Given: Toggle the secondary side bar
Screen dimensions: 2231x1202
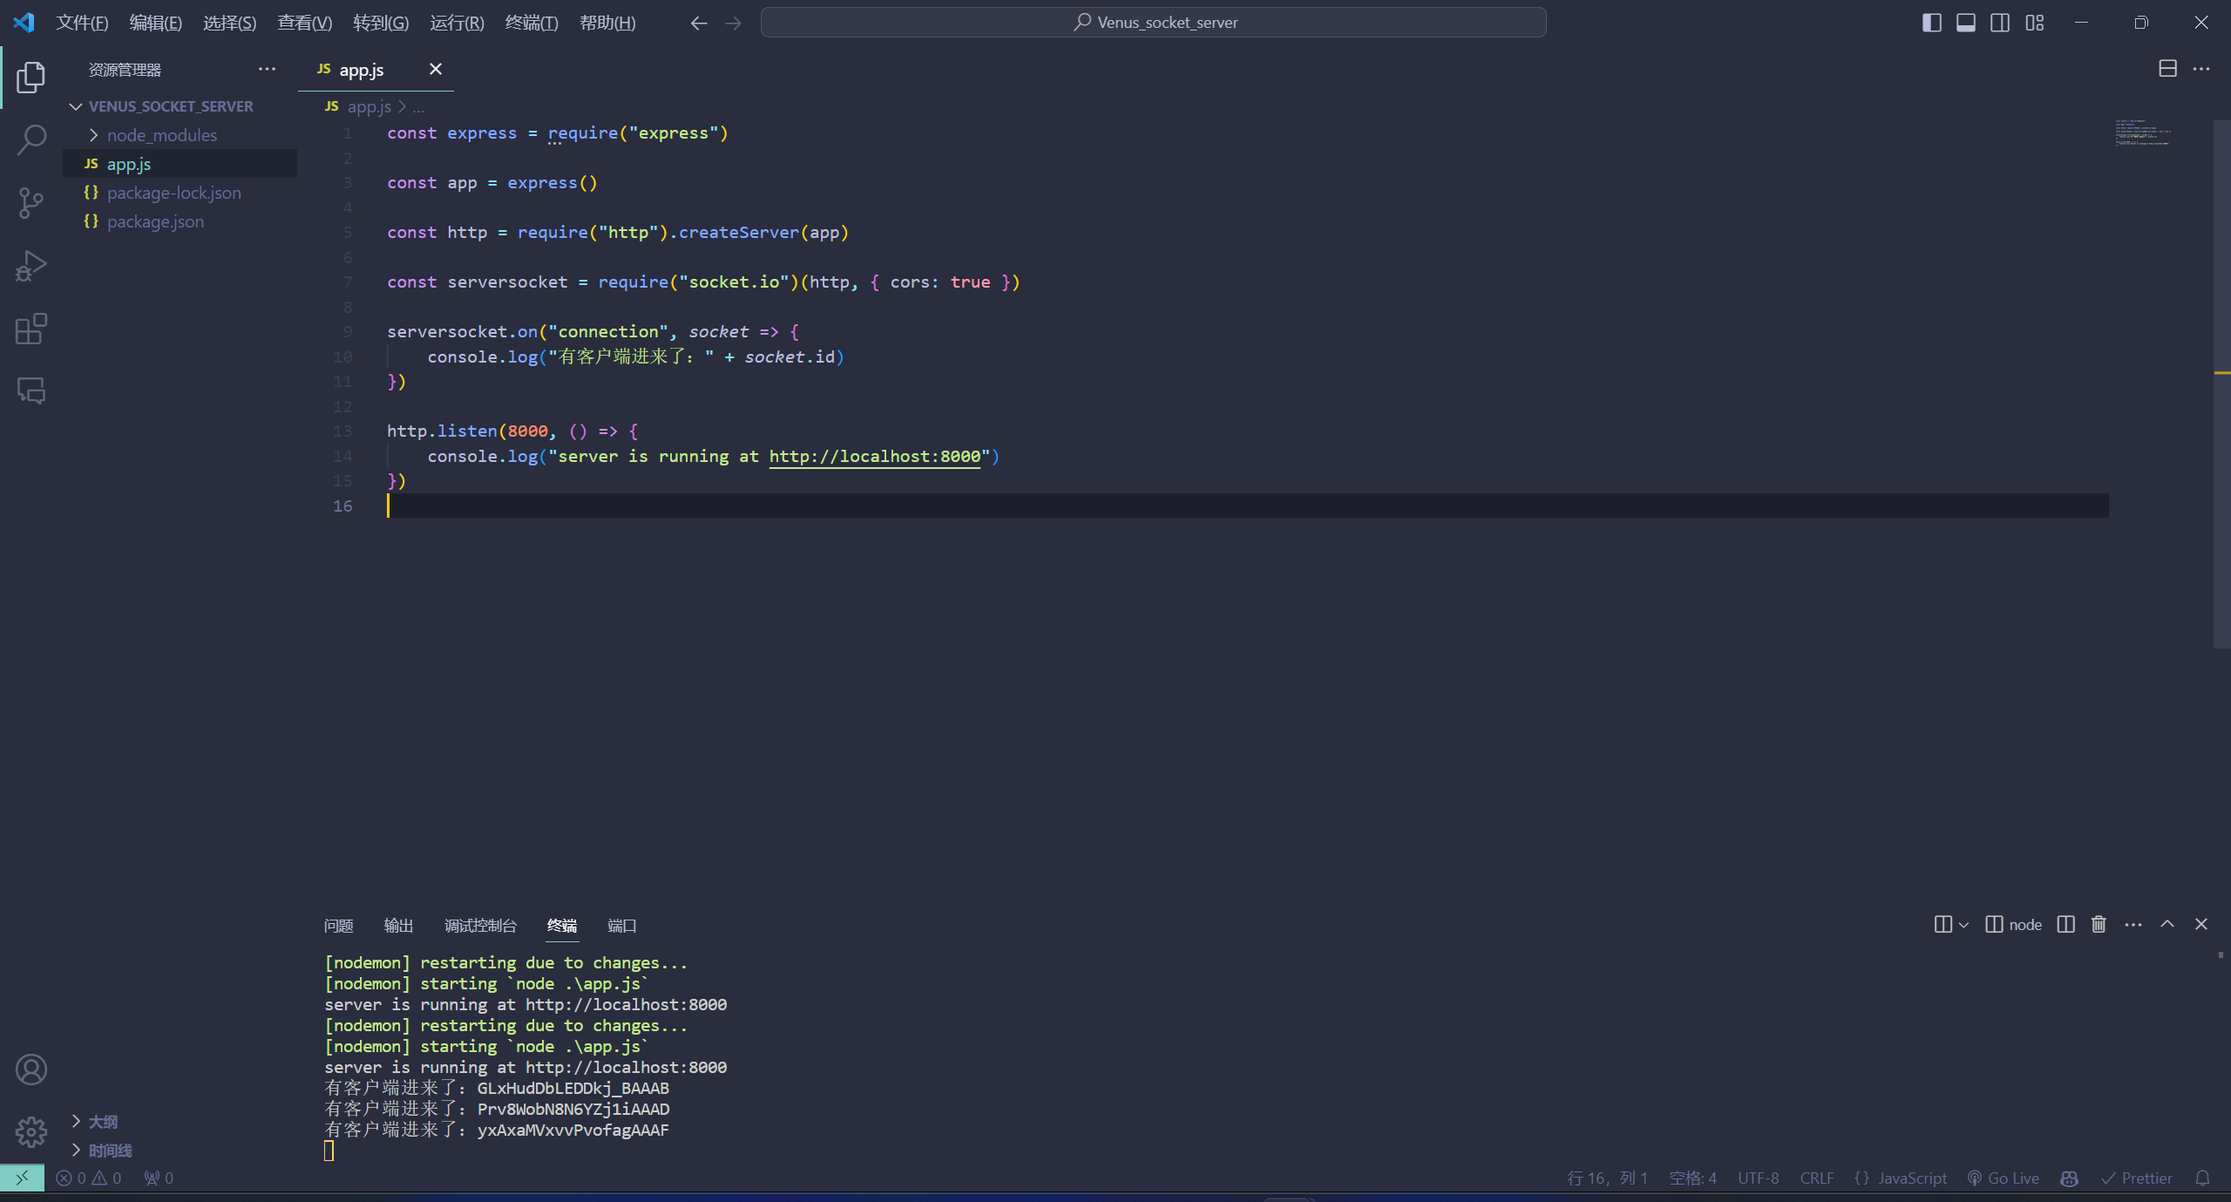Looking at the screenshot, I should coord(2000,23).
